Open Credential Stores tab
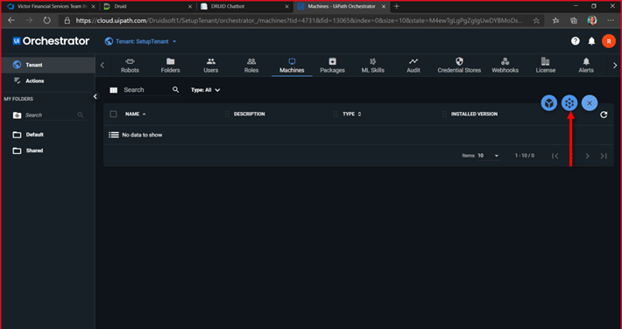Image resolution: width=622 pixels, height=329 pixels. coord(459,66)
